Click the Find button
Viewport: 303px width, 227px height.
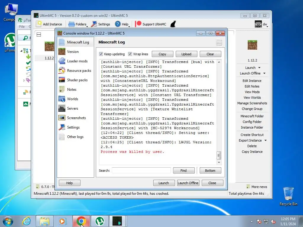pyautogui.click(x=183, y=171)
